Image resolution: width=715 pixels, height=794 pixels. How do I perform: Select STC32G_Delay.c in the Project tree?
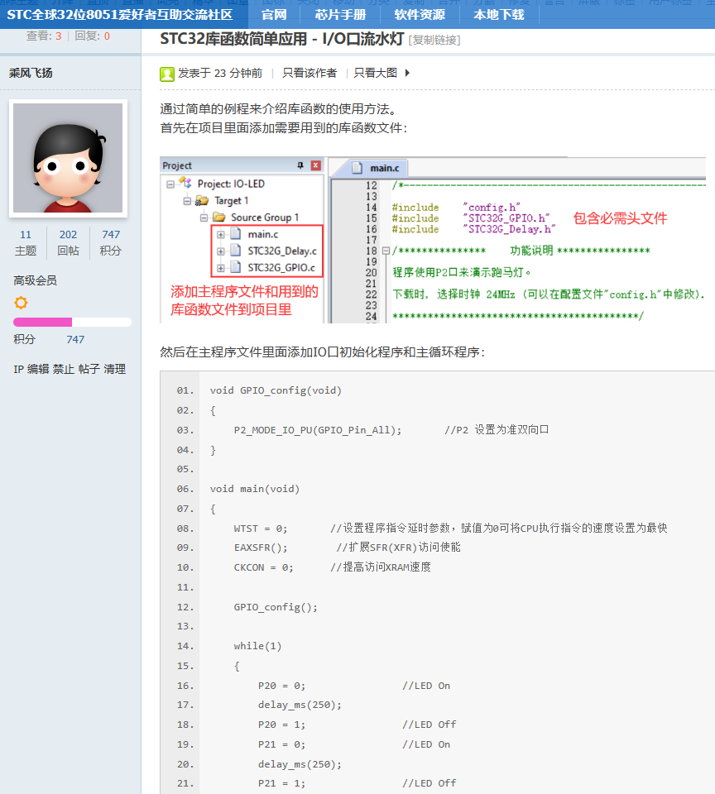click(282, 251)
